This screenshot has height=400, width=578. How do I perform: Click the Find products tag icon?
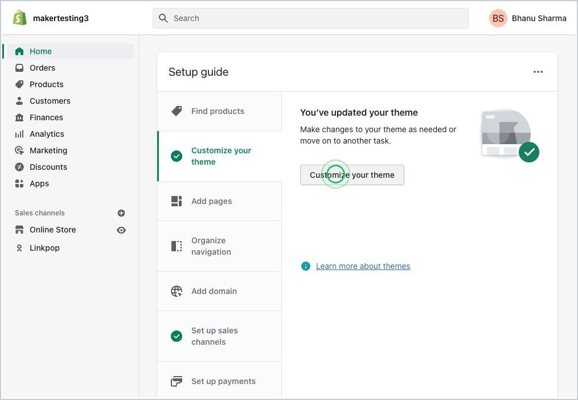point(177,111)
